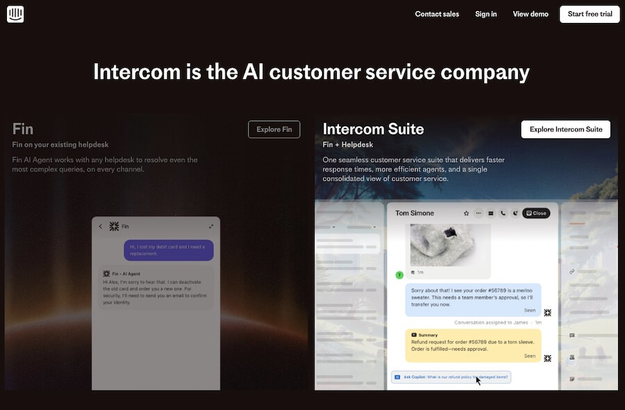Snooze the conversation with the moon icon
Image resolution: width=625 pixels, height=410 pixels.
tap(514, 213)
